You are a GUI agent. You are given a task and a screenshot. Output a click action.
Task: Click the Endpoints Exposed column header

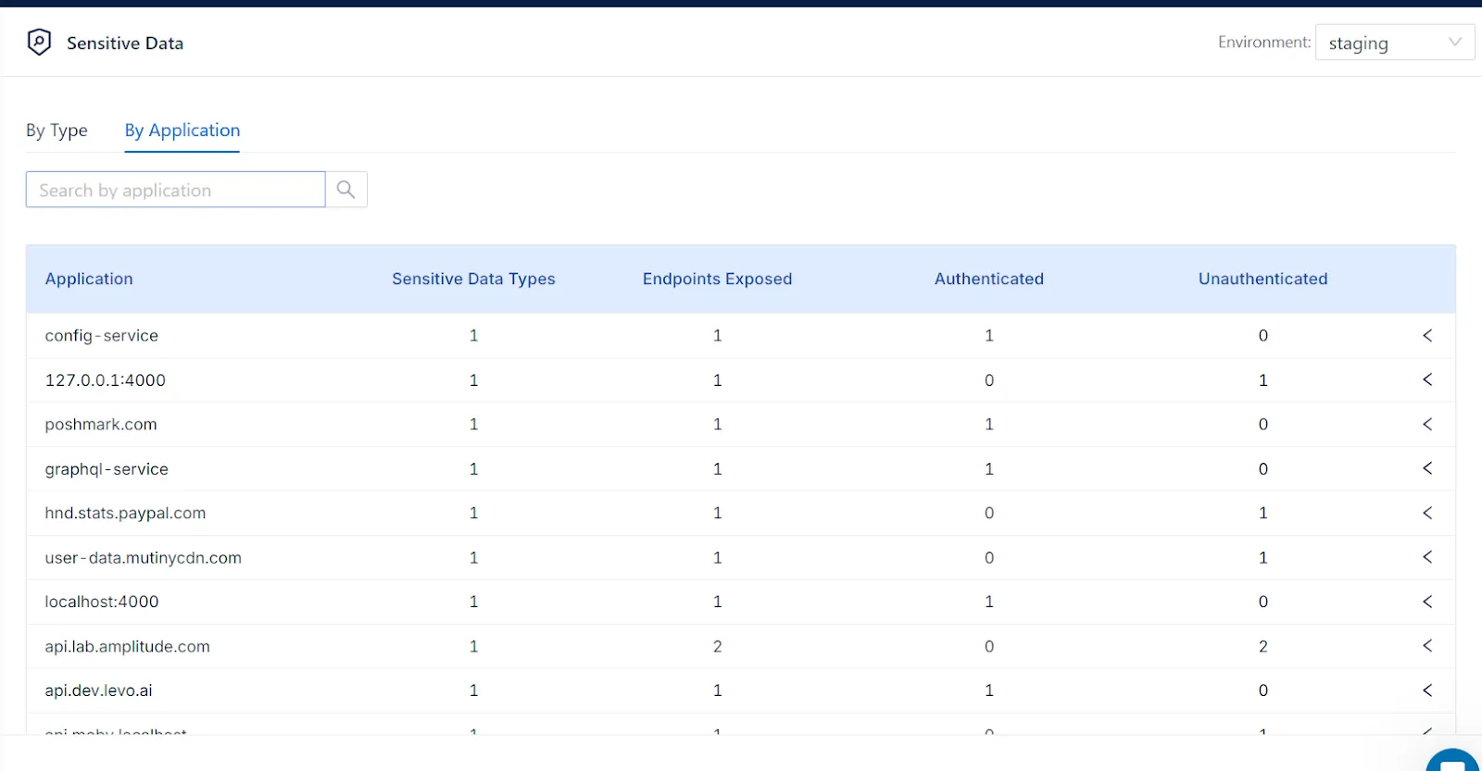click(717, 279)
